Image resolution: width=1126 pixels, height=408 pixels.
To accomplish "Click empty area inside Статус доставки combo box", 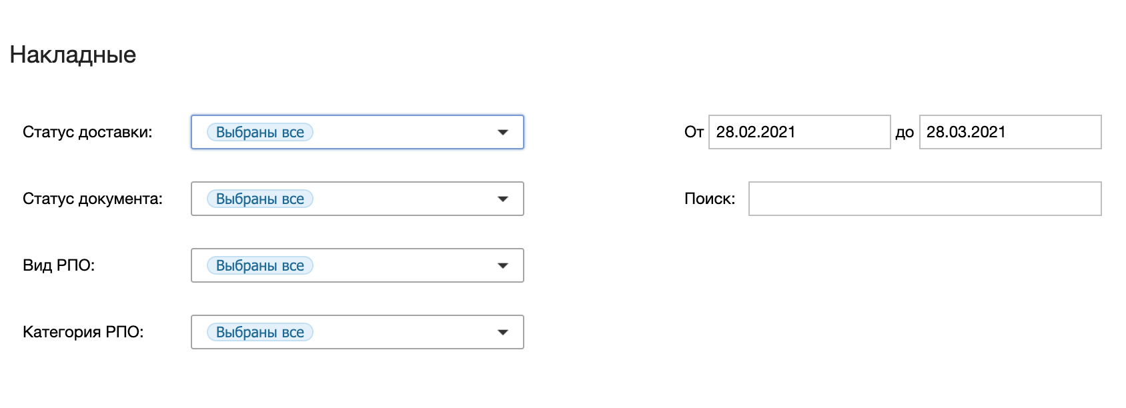I will click(400, 133).
